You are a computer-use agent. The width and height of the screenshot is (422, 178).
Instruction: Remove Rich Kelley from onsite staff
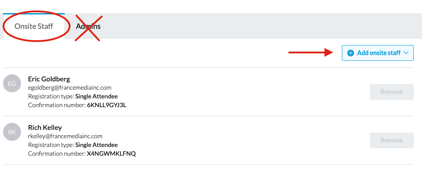click(x=392, y=140)
